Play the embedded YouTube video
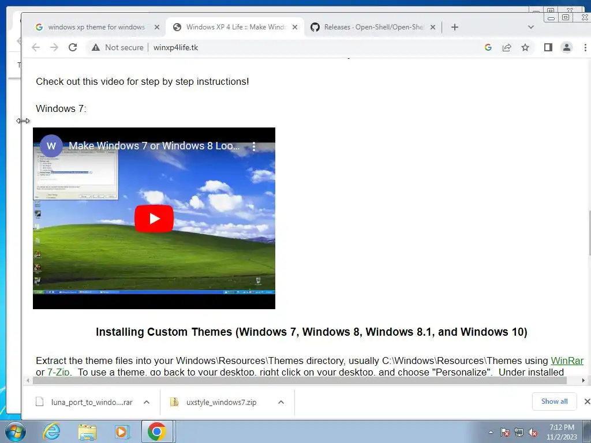591x443 pixels. (x=154, y=219)
